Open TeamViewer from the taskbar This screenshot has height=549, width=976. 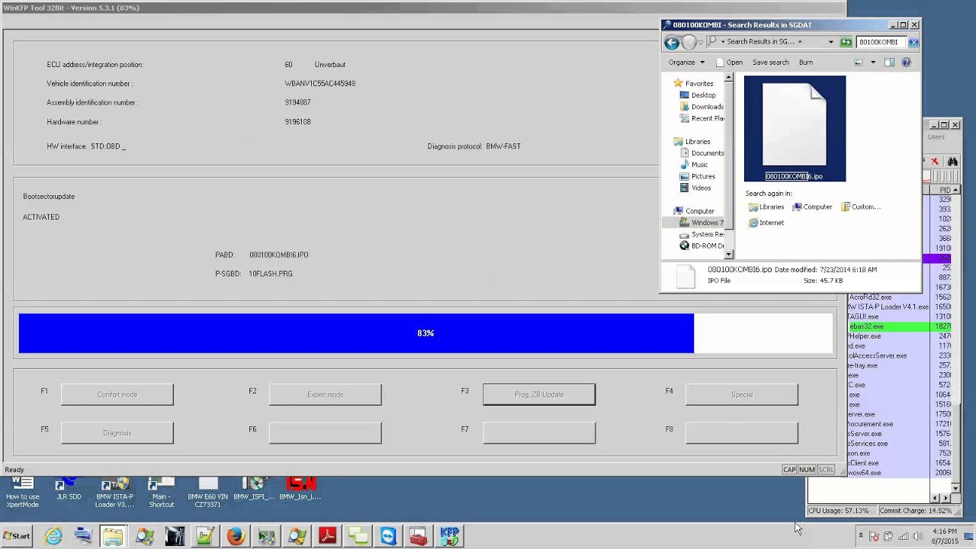click(388, 537)
